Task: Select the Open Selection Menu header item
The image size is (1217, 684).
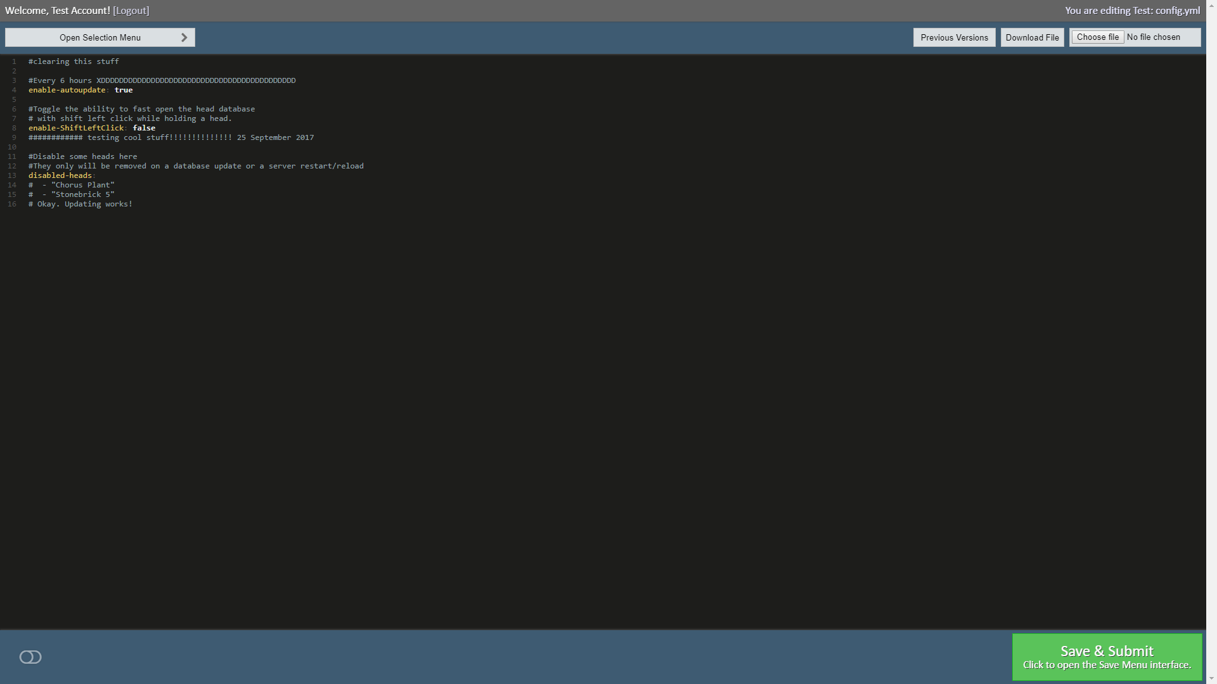Action: (100, 37)
